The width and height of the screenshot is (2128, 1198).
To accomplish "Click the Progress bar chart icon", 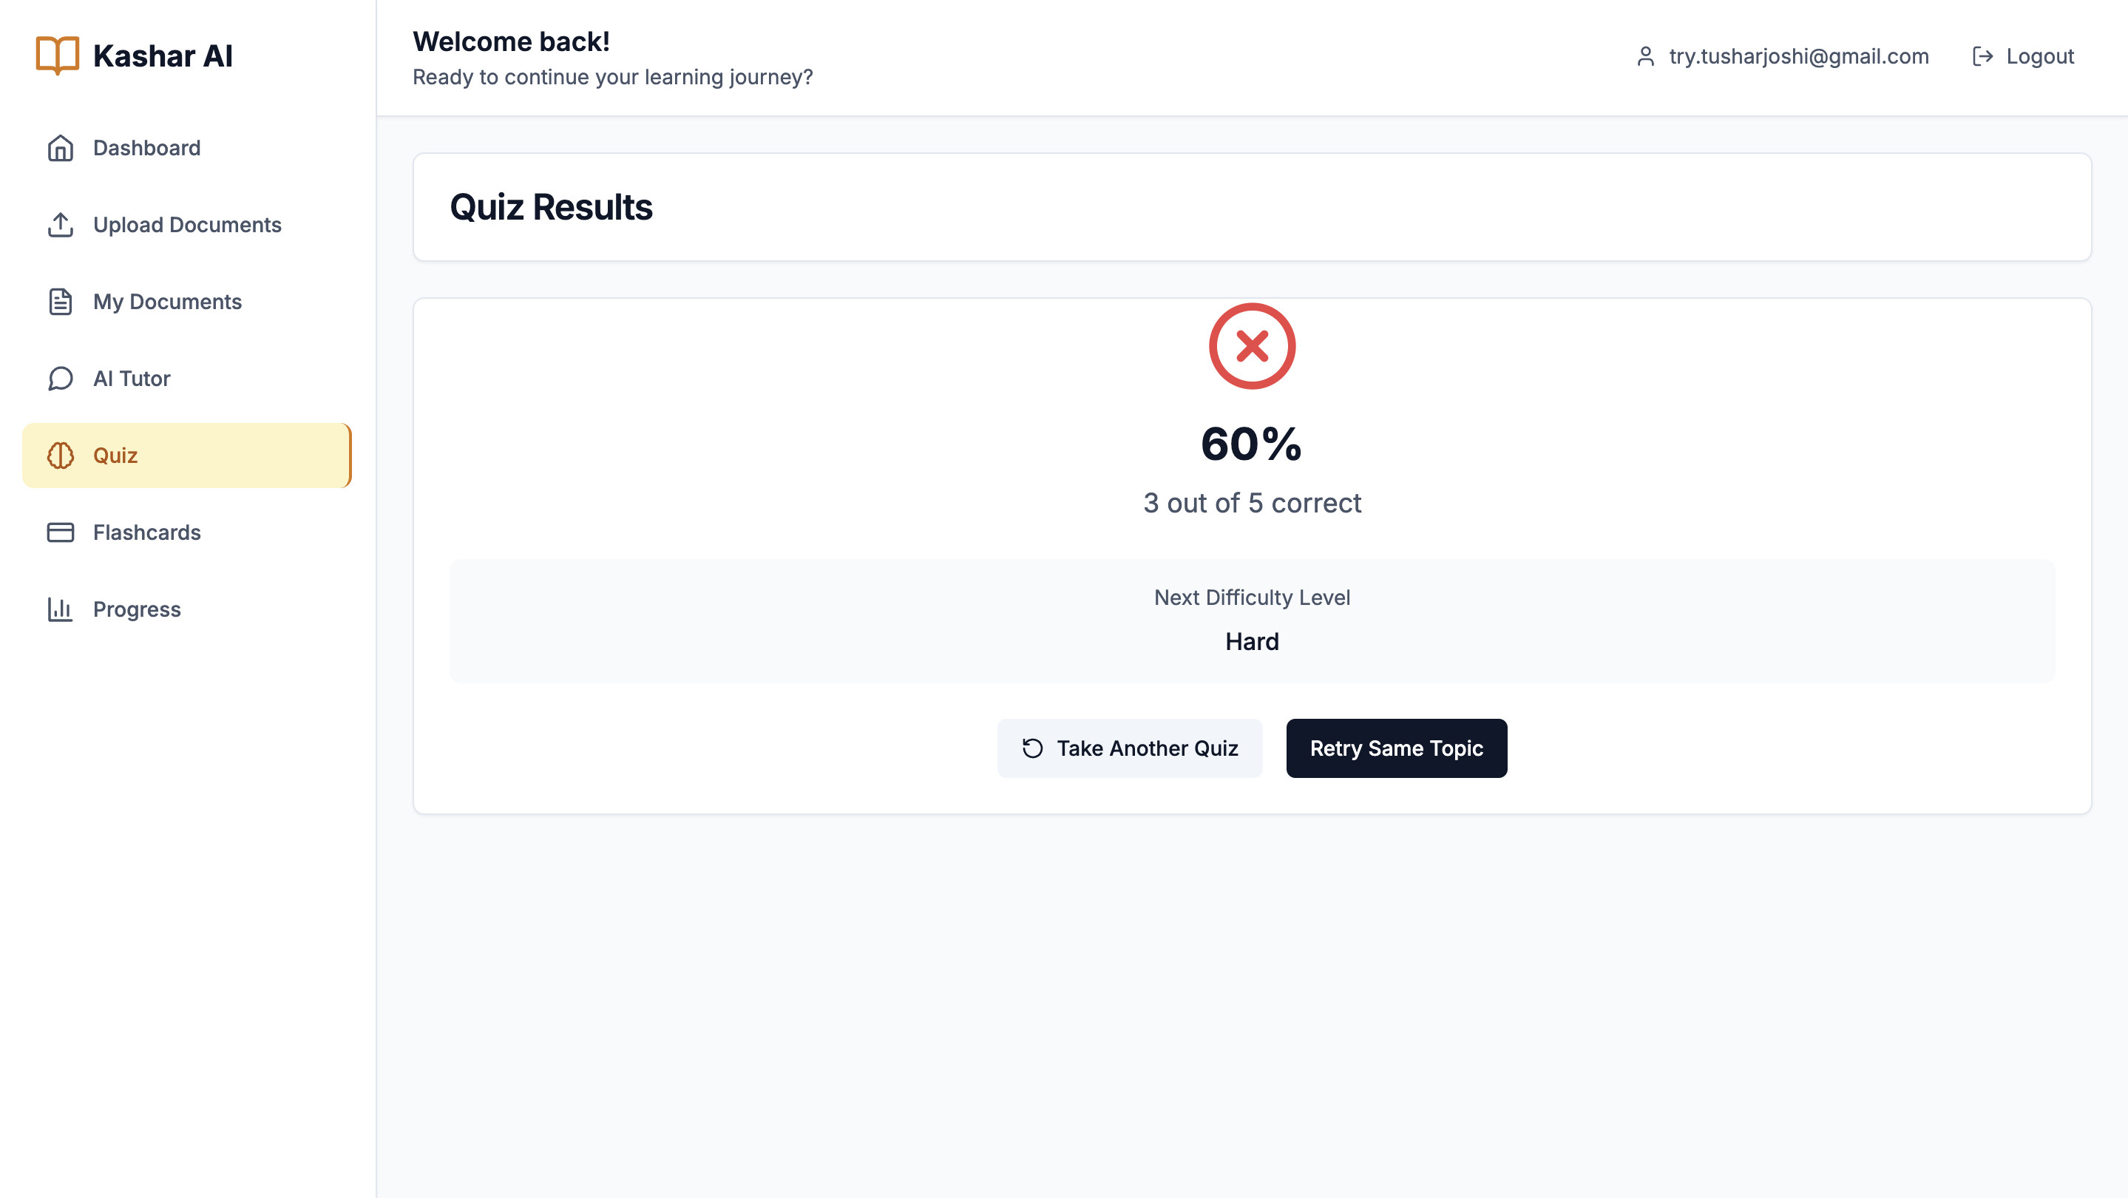I will point(61,609).
